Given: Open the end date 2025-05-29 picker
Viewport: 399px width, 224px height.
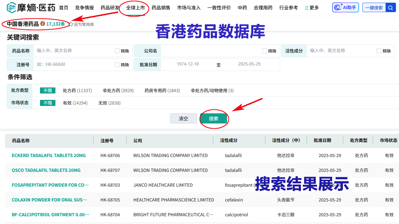Looking at the screenshot, I should (249, 64).
